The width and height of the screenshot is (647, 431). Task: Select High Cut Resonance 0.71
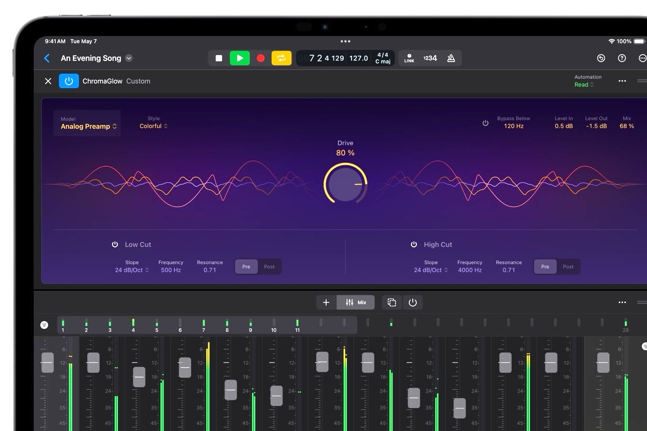click(x=509, y=270)
